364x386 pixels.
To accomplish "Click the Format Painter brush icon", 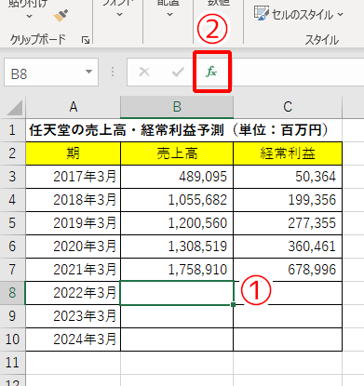I will pyautogui.click(x=61, y=16).
